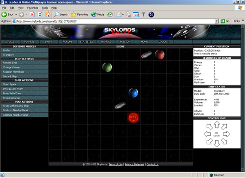245x178 pixels.
Task: Click the URL address input field
Action: click(116, 21)
